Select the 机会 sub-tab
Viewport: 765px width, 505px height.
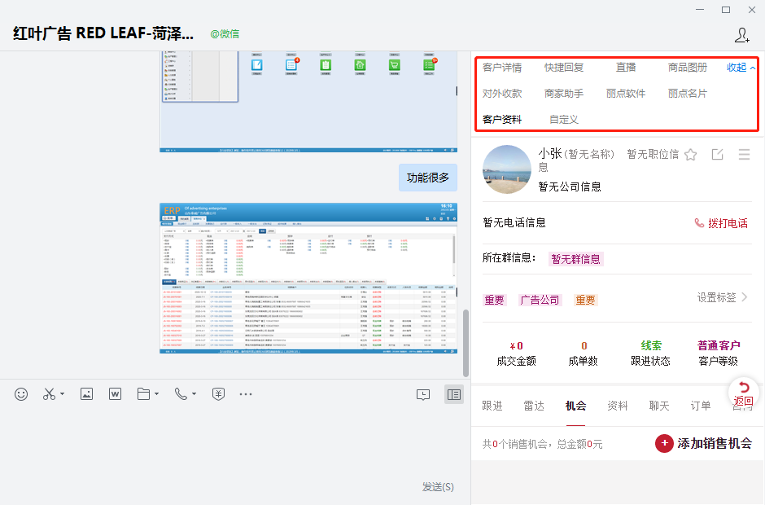575,406
